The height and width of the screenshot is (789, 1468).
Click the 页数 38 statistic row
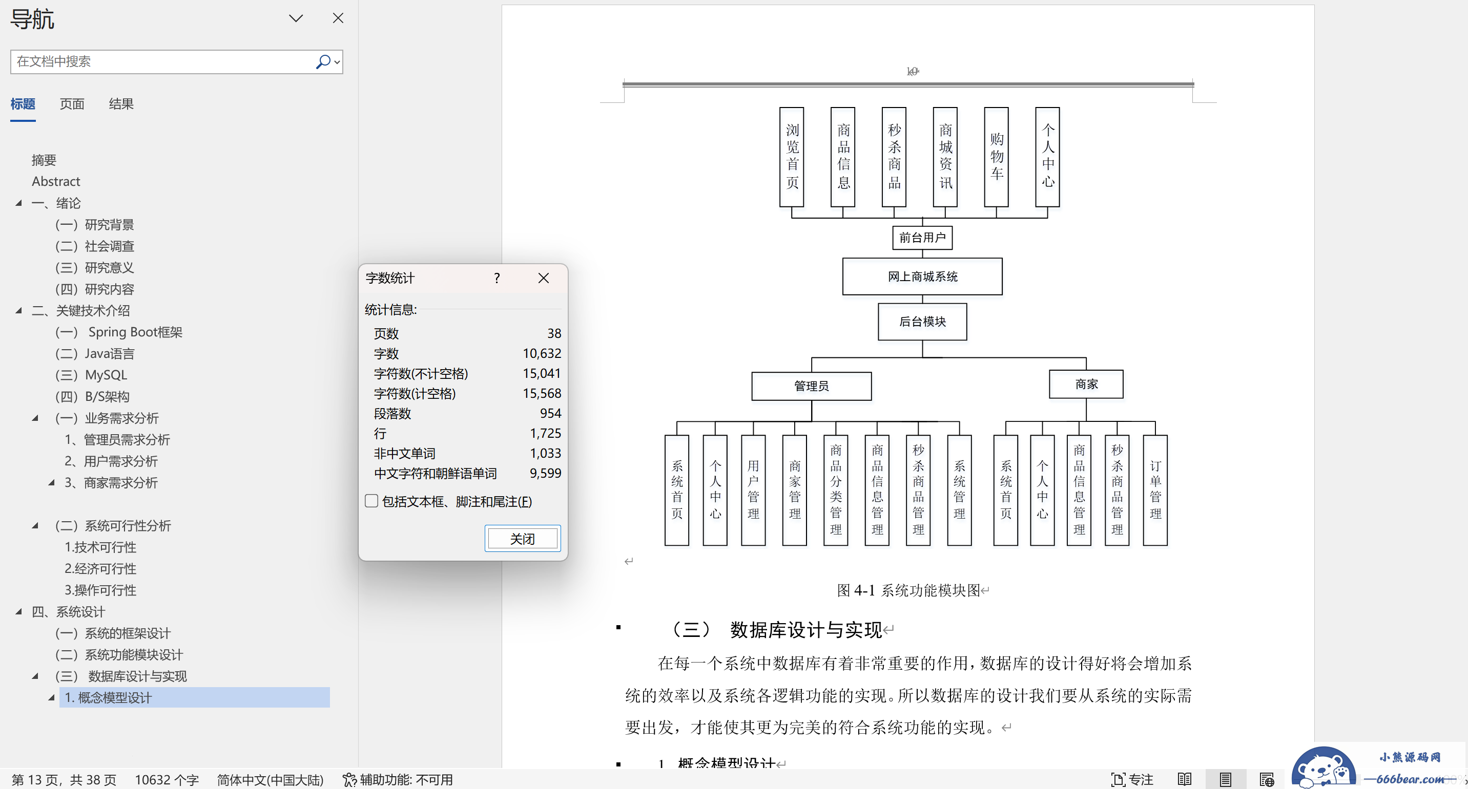pos(467,333)
